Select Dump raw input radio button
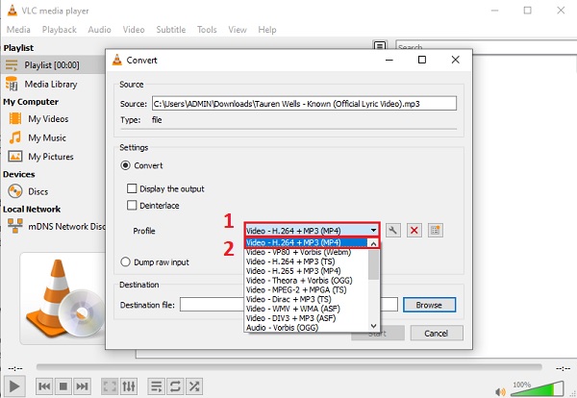 click(x=125, y=261)
